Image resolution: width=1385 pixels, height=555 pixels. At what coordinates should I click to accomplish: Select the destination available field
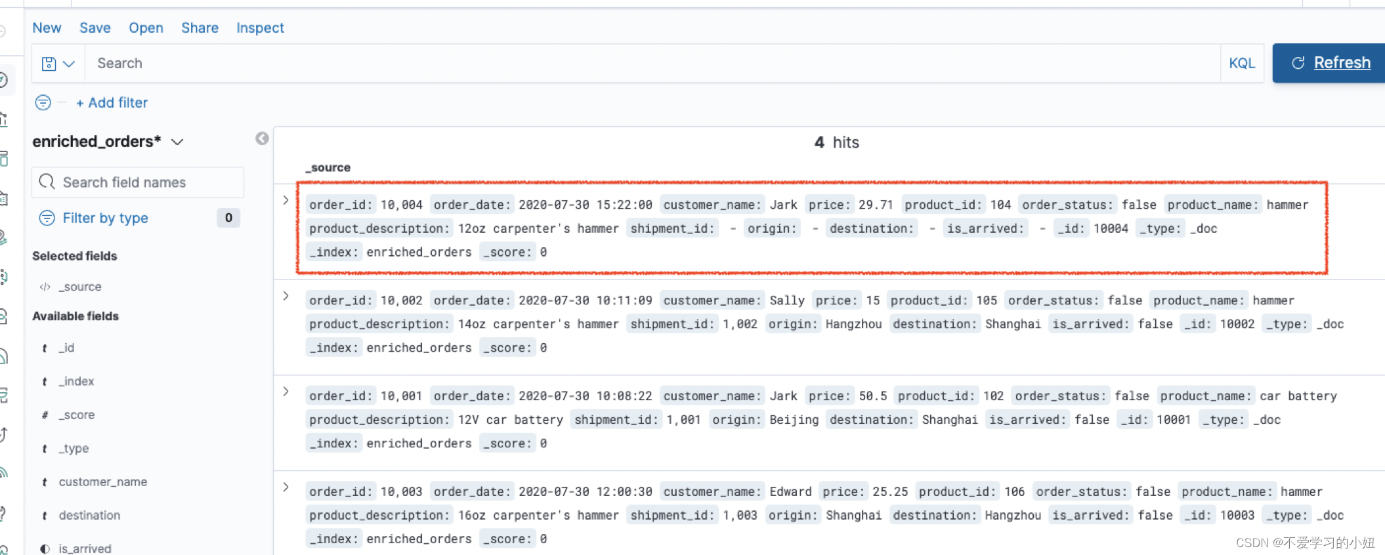(89, 515)
